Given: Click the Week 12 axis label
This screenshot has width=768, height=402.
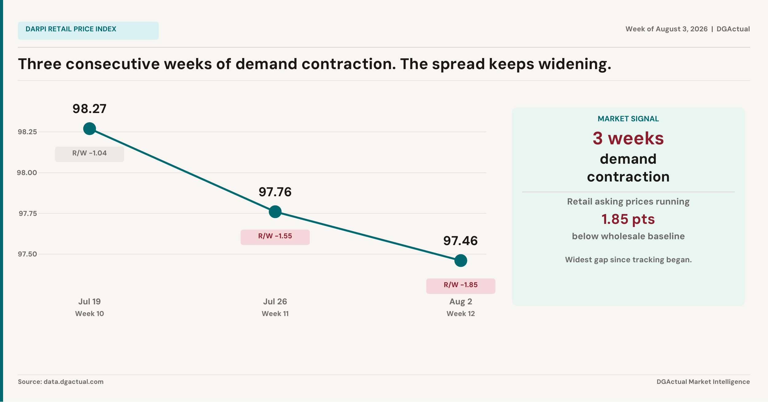Looking at the screenshot, I should (460, 314).
